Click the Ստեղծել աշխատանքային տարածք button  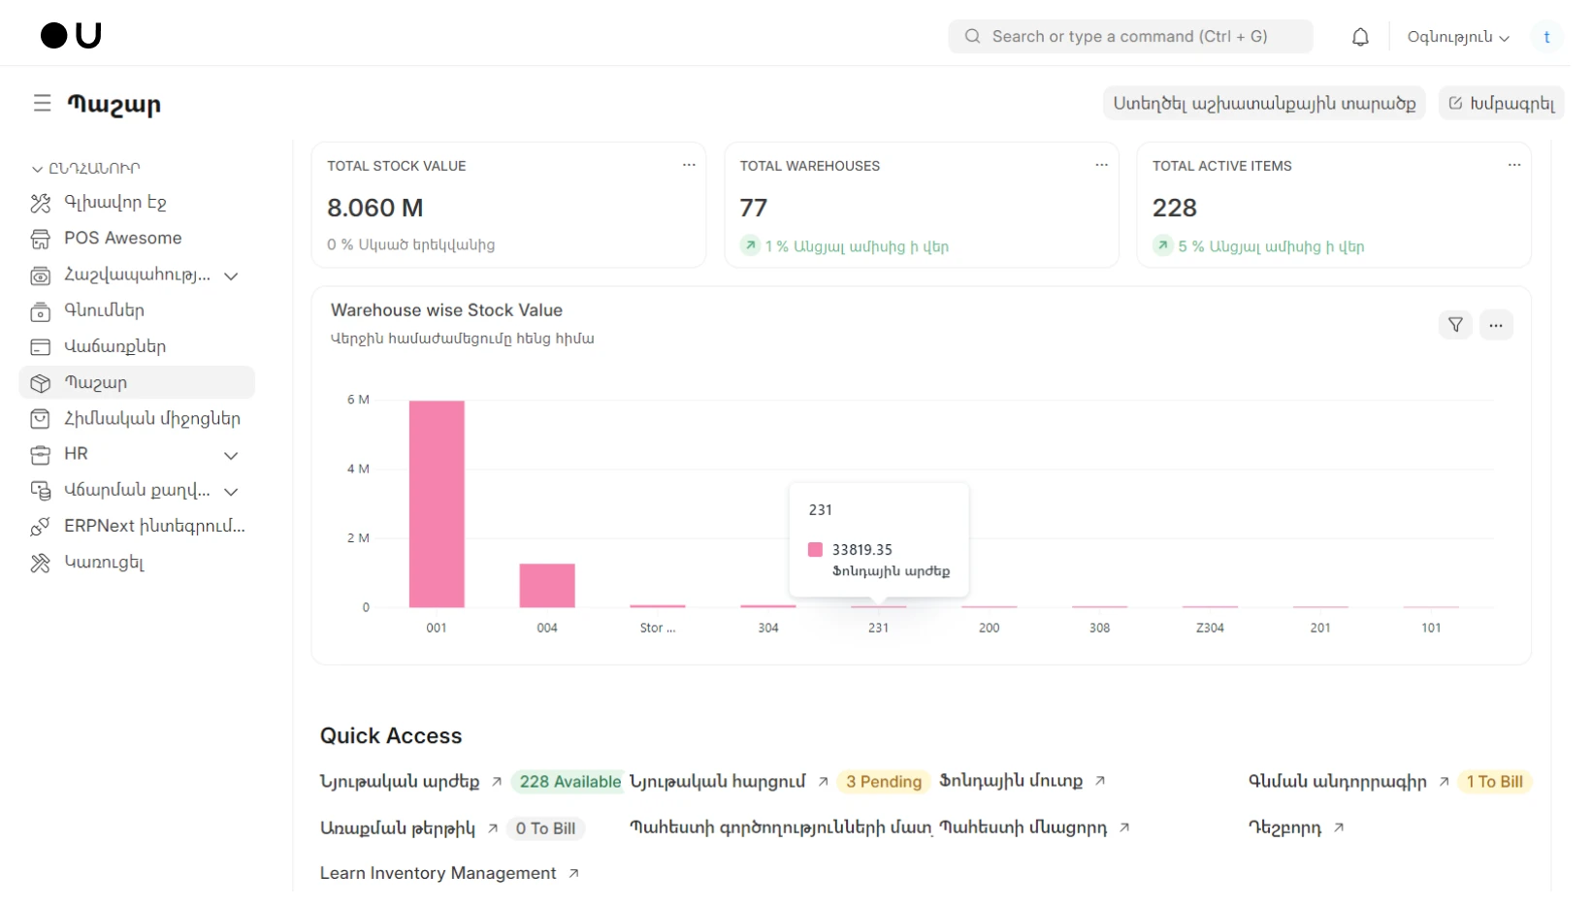(1264, 103)
